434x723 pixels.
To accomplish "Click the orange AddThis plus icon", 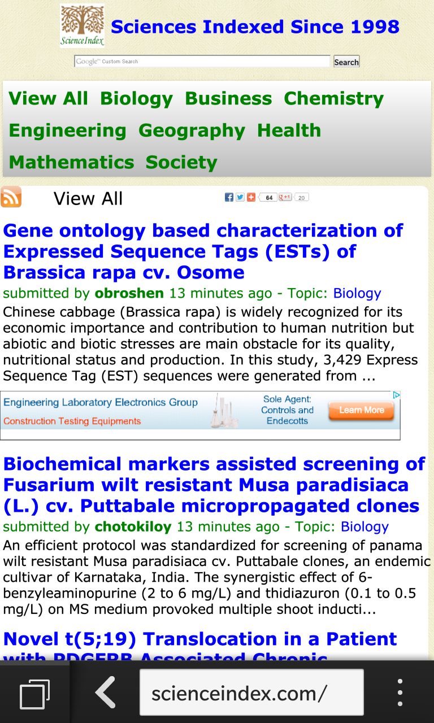I will (251, 197).
